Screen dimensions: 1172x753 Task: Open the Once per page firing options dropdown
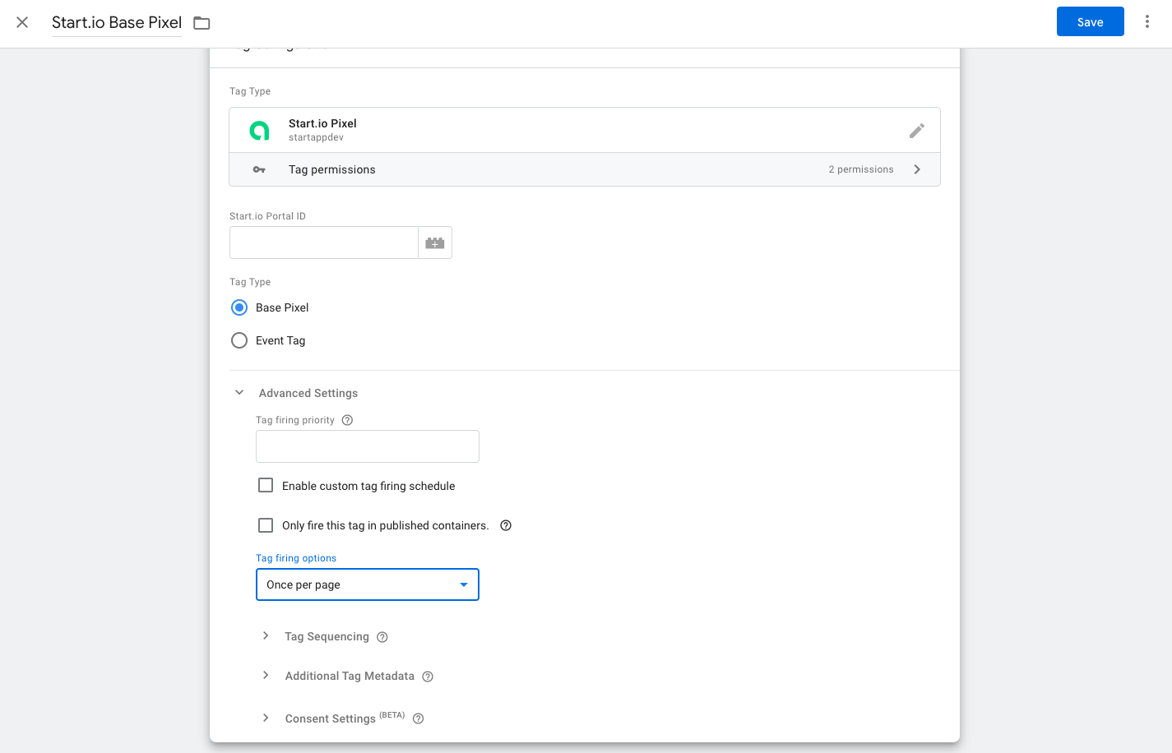coord(368,584)
